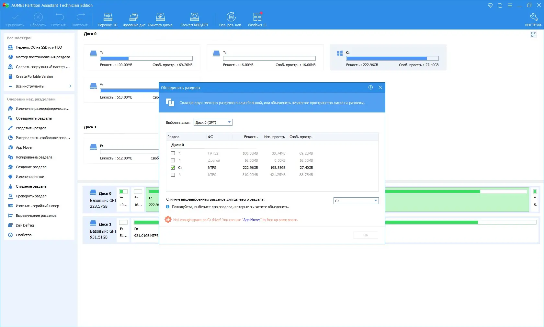Click the refresh icon in the title bar
This screenshot has width=544, height=327.
(x=500, y=6)
